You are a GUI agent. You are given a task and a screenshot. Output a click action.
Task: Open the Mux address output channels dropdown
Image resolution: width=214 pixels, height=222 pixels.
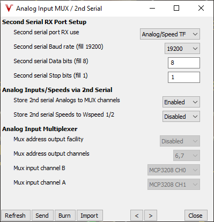coord(187,156)
